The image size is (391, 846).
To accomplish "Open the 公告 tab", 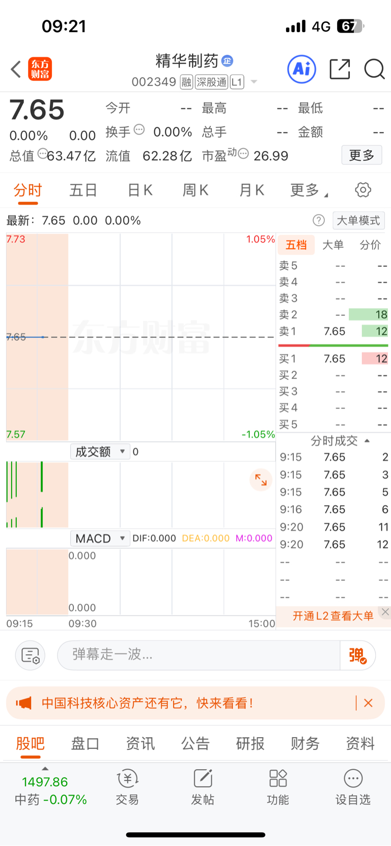I will [x=195, y=743].
